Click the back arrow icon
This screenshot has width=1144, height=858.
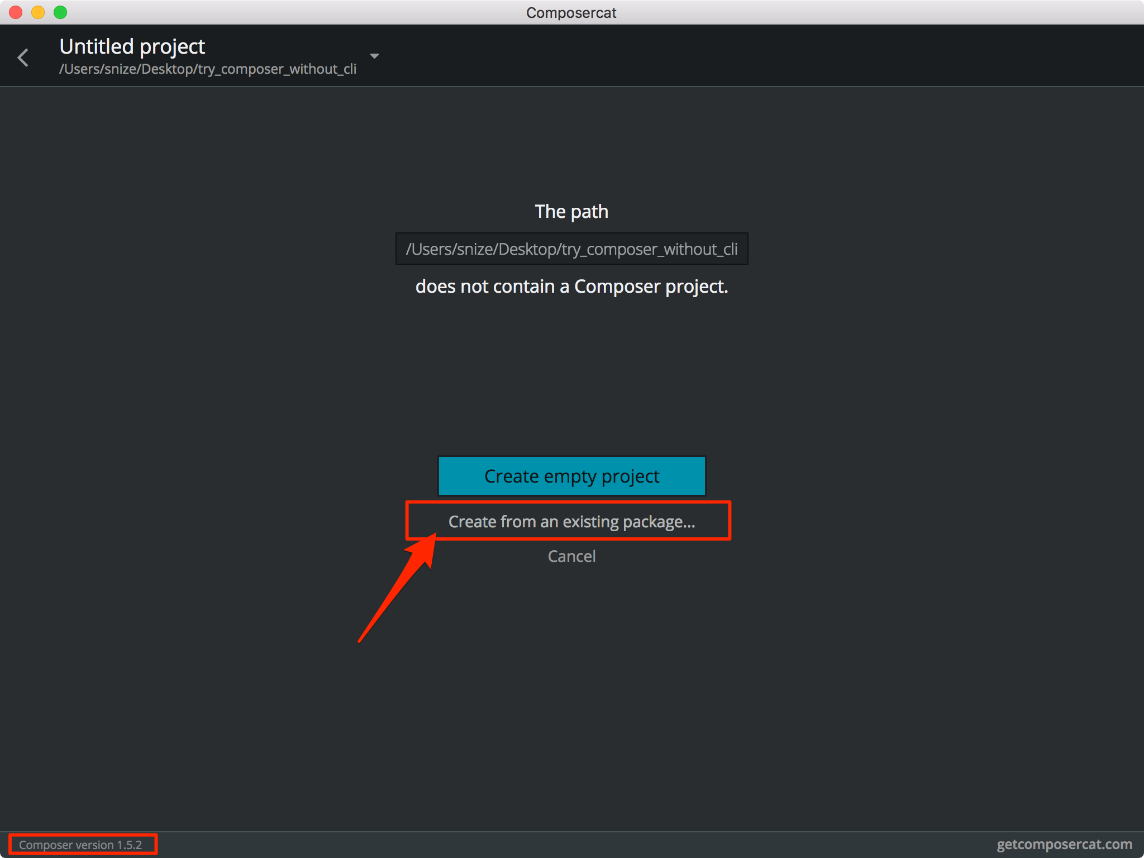[x=23, y=58]
